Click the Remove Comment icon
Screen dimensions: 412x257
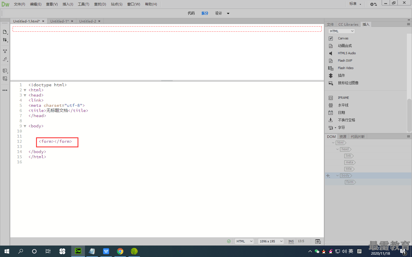(x=5, y=79)
